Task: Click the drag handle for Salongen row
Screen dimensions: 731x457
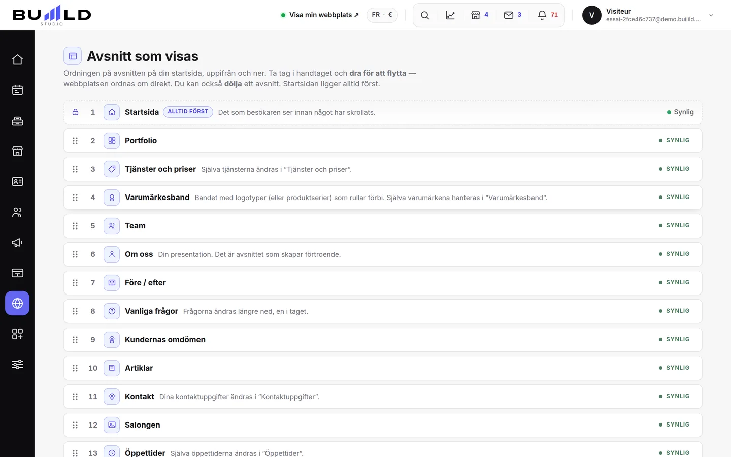Action: 75,425
